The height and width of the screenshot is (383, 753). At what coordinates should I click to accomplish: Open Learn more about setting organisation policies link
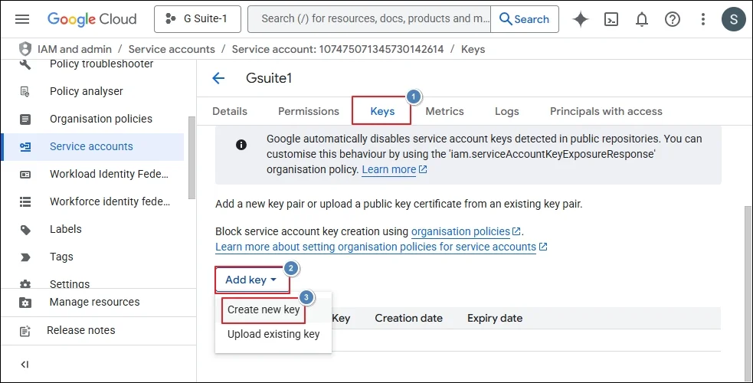coord(381,247)
